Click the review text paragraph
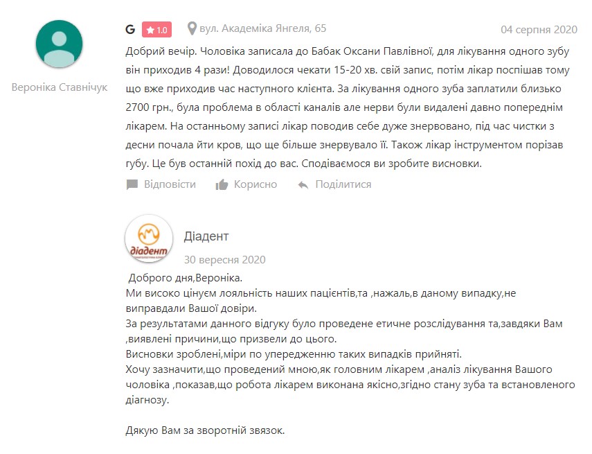 tap(348, 107)
